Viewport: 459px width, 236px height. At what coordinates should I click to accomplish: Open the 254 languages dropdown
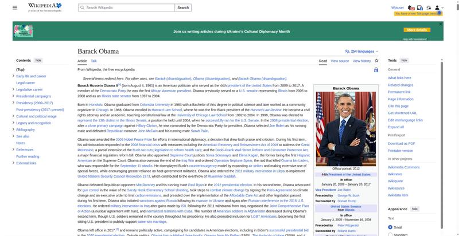tap(362, 52)
